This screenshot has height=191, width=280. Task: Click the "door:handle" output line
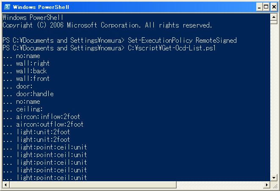click(x=35, y=94)
